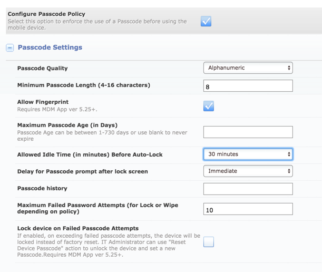The height and width of the screenshot is (272, 322).
Task: Enable Lock device on Failed Passcode Attempts
Action: (209, 242)
